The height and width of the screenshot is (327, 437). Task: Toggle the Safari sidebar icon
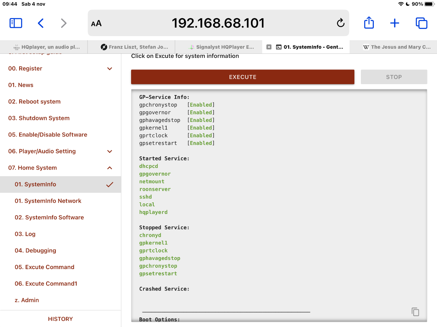(x=16, y=23)
